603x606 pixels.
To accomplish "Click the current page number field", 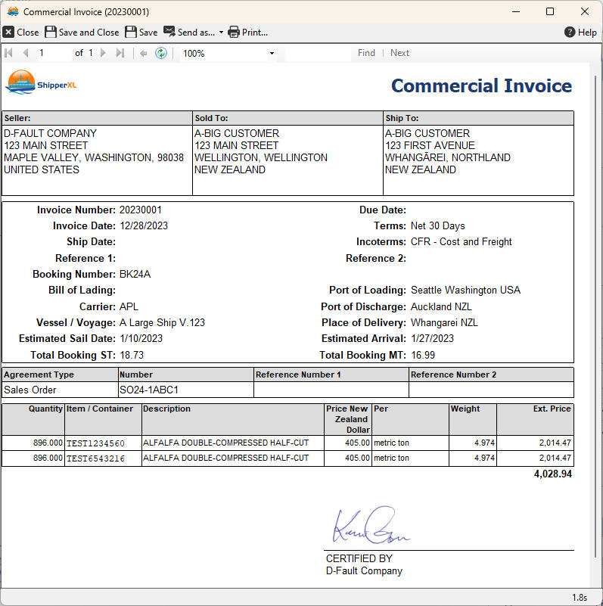I will tap(51, 53).
